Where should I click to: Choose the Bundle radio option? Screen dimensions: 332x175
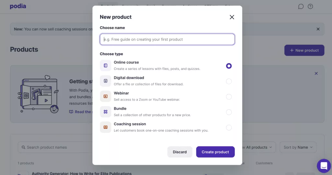pos(229,112)
